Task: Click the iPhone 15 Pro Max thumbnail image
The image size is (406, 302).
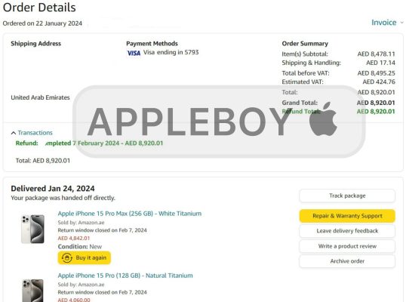Action: click(x=32, y=229)
